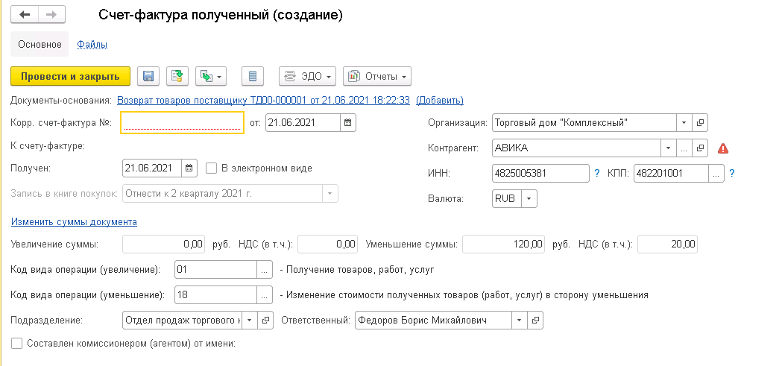
Task: Open the Валюта RUB dropdown
Action: 529,198
